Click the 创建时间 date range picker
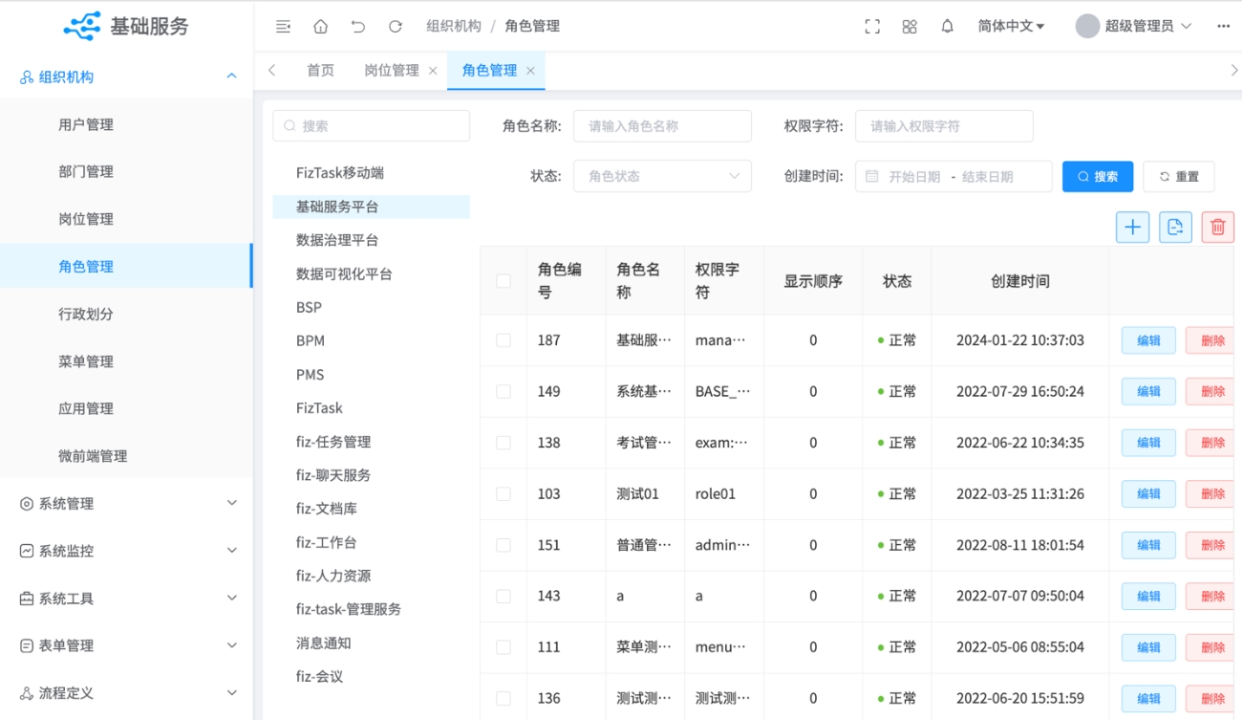The image size is (1243, 720). pos(954,176)
